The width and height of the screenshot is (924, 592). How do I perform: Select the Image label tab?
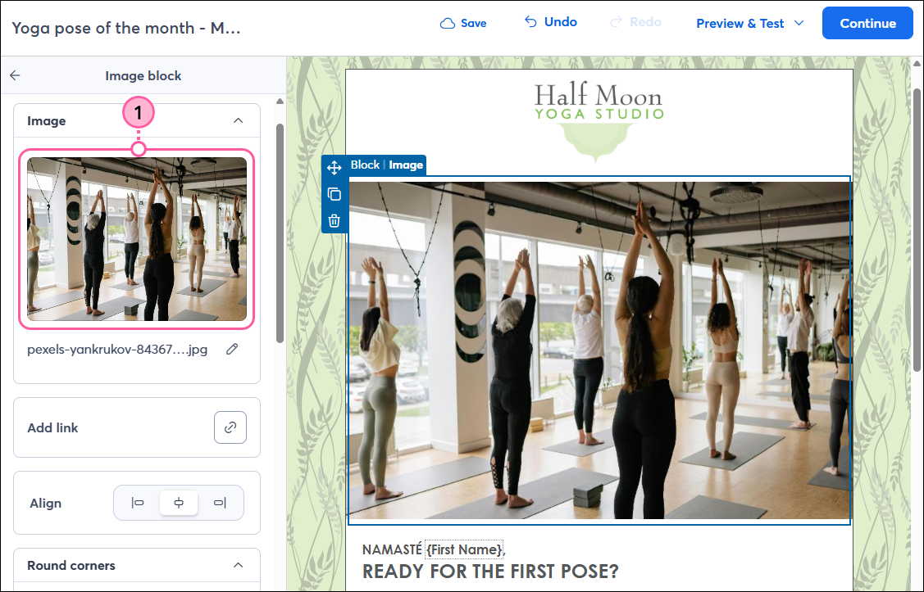pos(406,165)
